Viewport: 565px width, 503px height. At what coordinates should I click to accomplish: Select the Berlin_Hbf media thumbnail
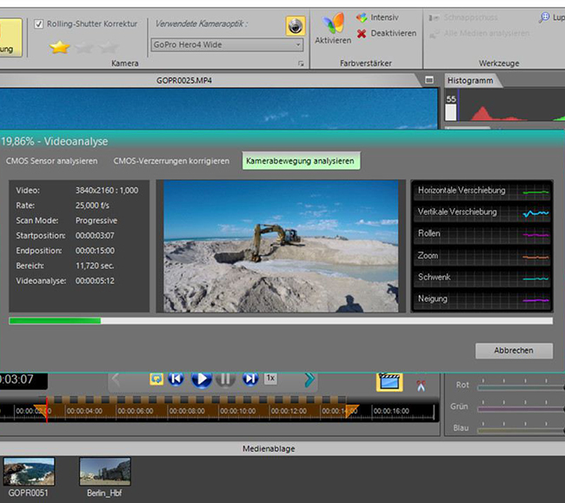tap(105, 472)
